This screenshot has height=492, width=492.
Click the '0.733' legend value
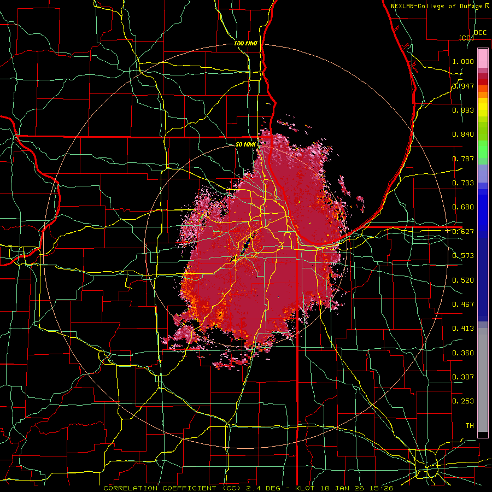pos(463,183)
